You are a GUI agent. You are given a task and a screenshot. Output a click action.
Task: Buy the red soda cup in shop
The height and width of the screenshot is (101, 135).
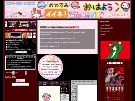point(66,89)
